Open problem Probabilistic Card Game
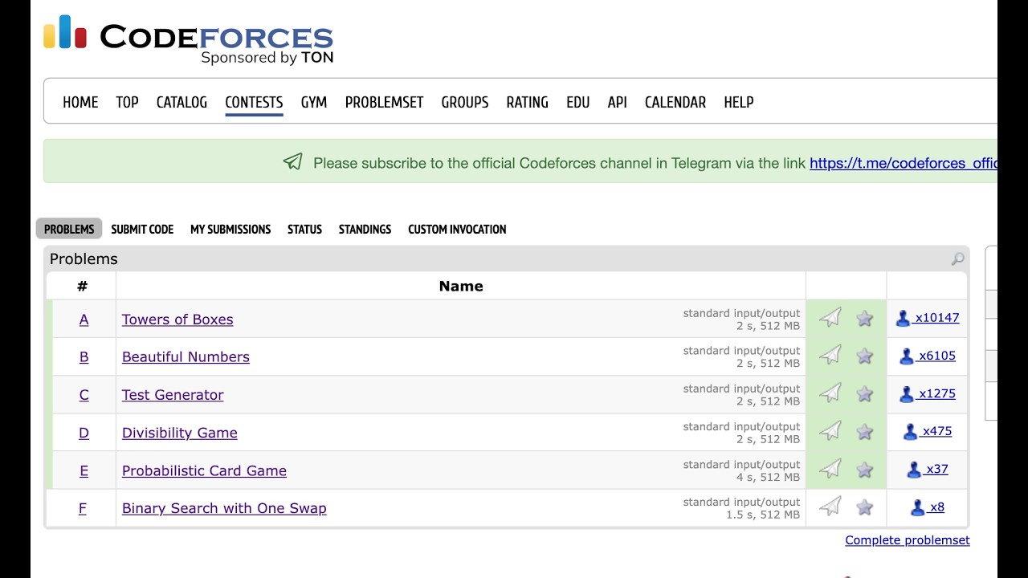The width and height of the screenshot is (1028, 578). (x=204, y=470)
